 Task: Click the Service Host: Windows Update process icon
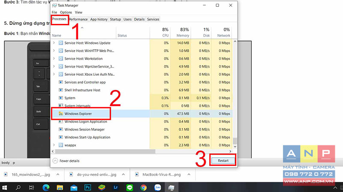(x=61, y=43)
